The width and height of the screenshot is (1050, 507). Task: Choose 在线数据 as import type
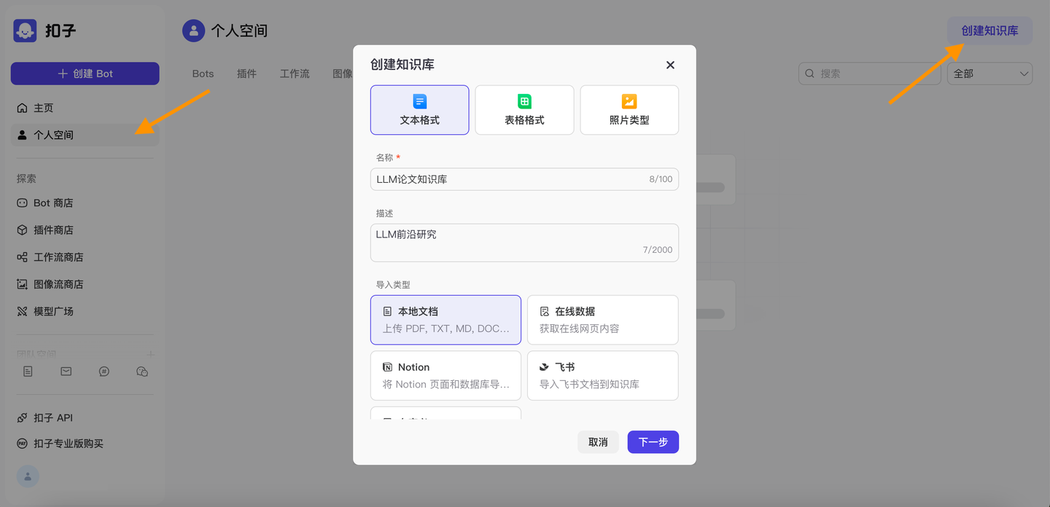tap(602, 319)
